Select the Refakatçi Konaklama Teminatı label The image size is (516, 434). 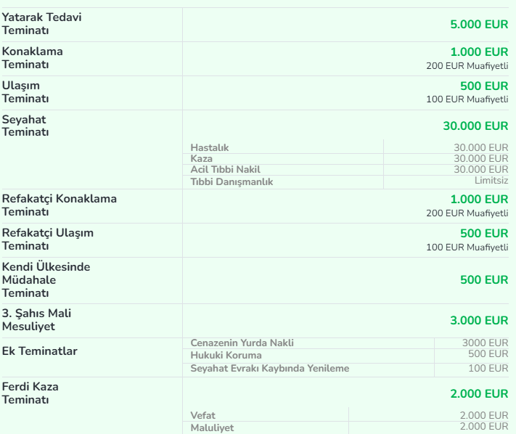pos(60,205)
